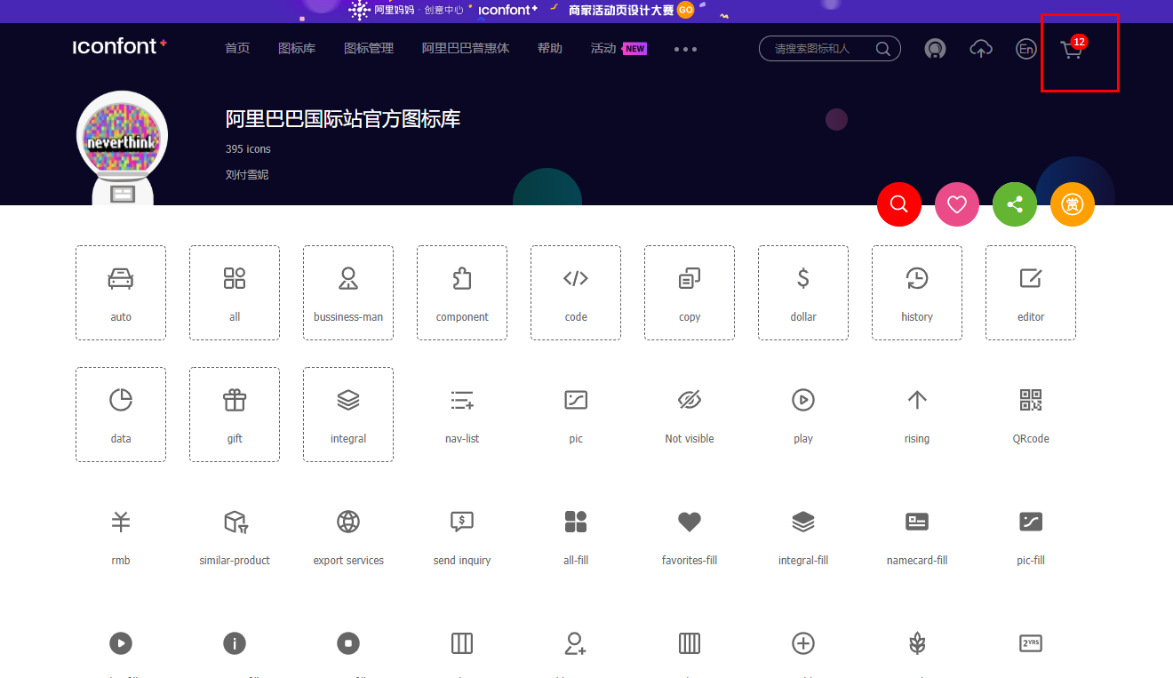Click the red floating search button
This screenshot has width=1173, height=678.
tap(898, 204)
